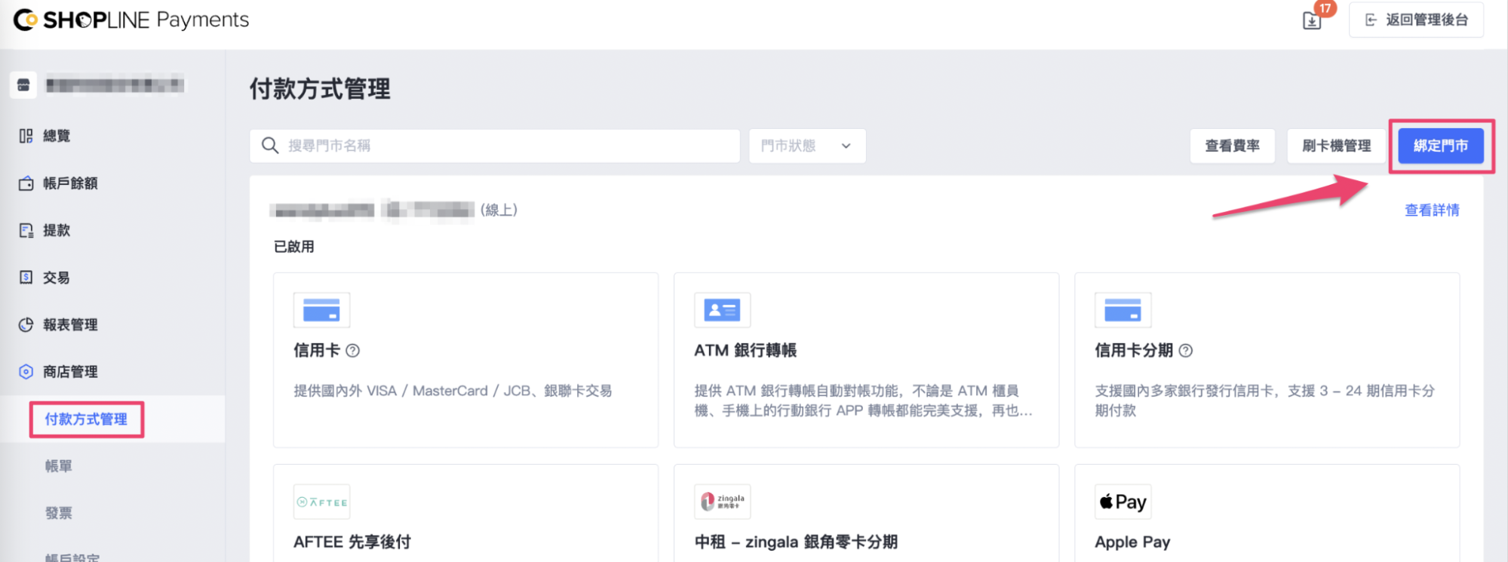Click the 信用卡 credit card icon
The width and height of the screenshot is (1508, 562).
point(321,310)
